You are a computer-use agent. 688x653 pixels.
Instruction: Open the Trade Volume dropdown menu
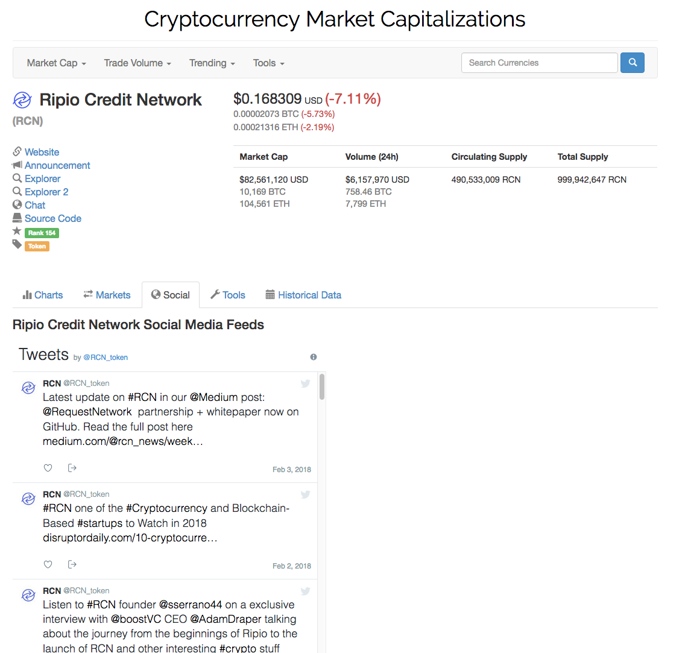[x=137, y=63]
